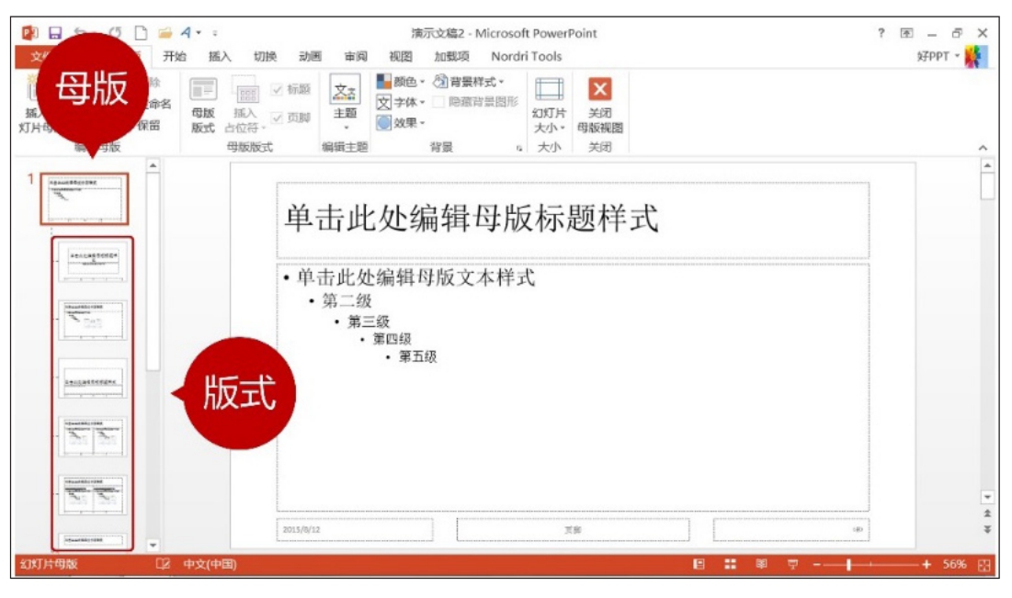Open the 字体 (Fonts) dropdown
The image size is (1012, 598).
pos(400,102)
